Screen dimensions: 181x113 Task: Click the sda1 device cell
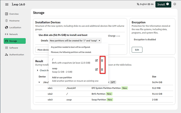pyautogui.click(x=50, y=88)
